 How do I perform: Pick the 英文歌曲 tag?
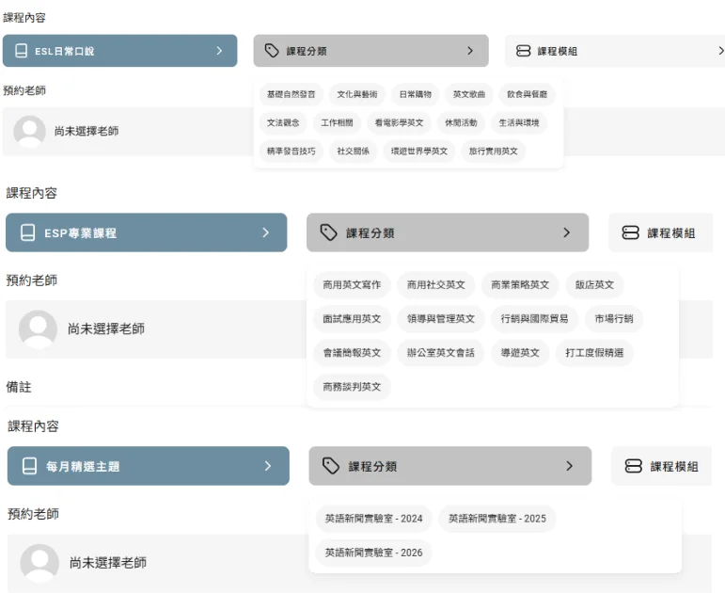[x=469, y=94]
